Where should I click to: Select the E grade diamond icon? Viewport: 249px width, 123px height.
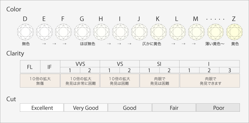pos(44,32)
